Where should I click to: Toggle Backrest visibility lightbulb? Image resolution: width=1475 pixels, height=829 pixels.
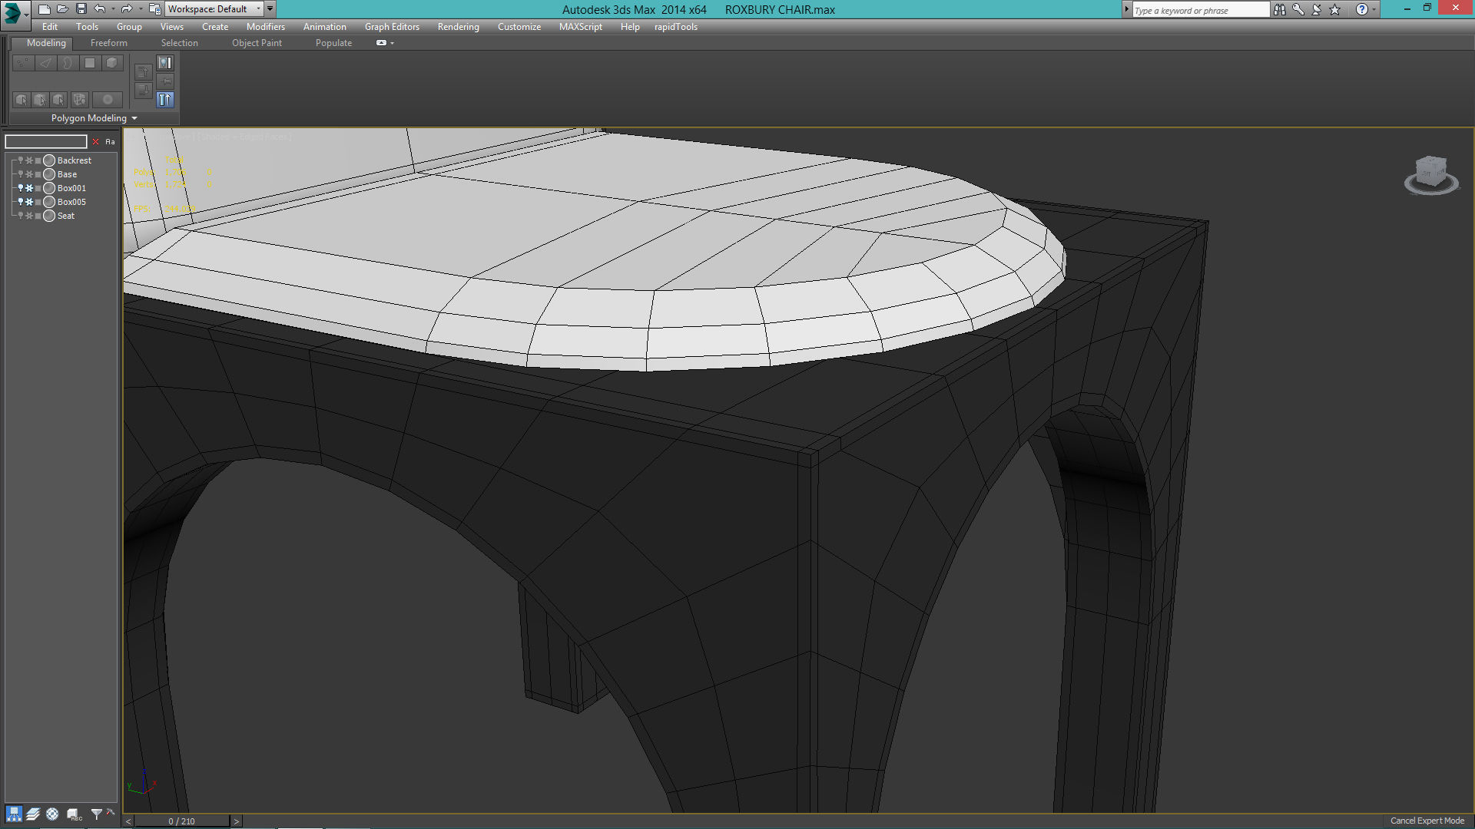pos(21,160)
